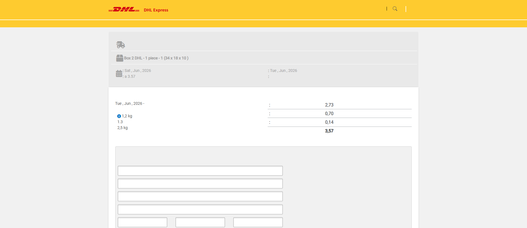Click the delivery truck icon
Screen dimensions: 527x228
click(x=121, y=45)
